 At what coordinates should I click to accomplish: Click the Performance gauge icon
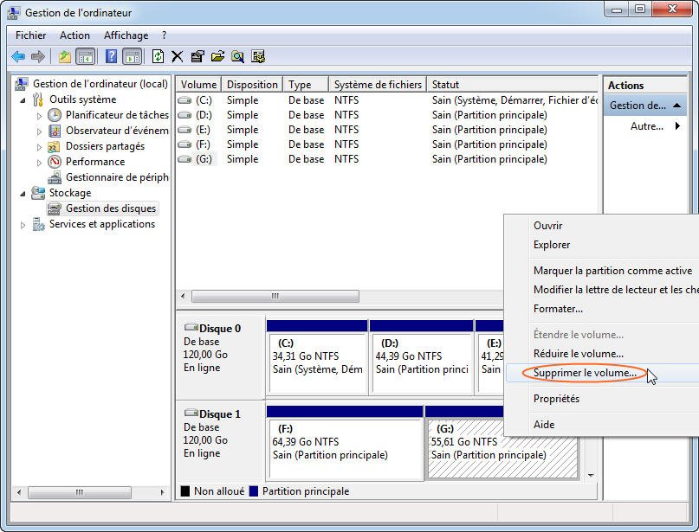55,162
